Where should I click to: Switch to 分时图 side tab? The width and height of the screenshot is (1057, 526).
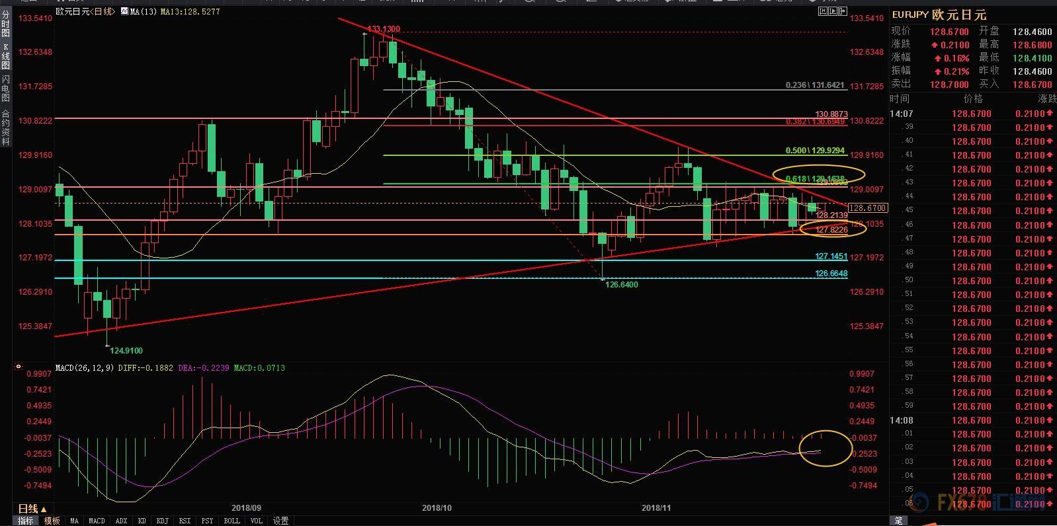point(6,24)
